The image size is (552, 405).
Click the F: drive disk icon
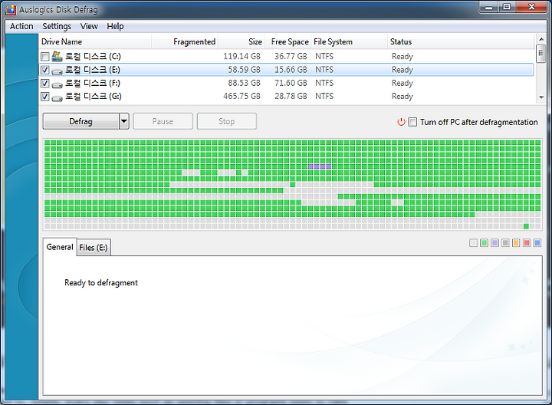[57, 84]
